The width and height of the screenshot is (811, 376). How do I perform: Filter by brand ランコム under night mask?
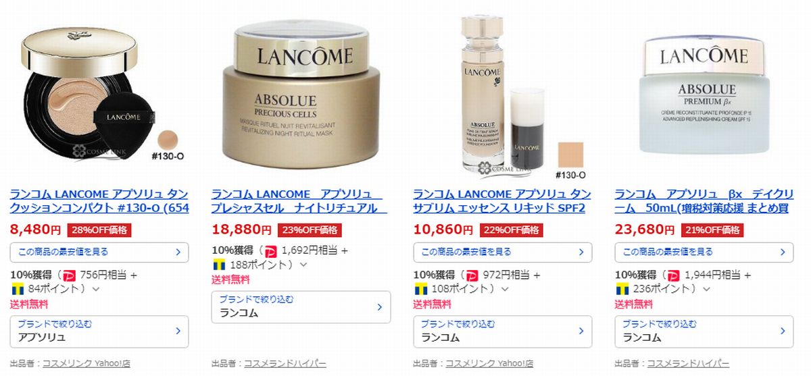tap(301, 307)
